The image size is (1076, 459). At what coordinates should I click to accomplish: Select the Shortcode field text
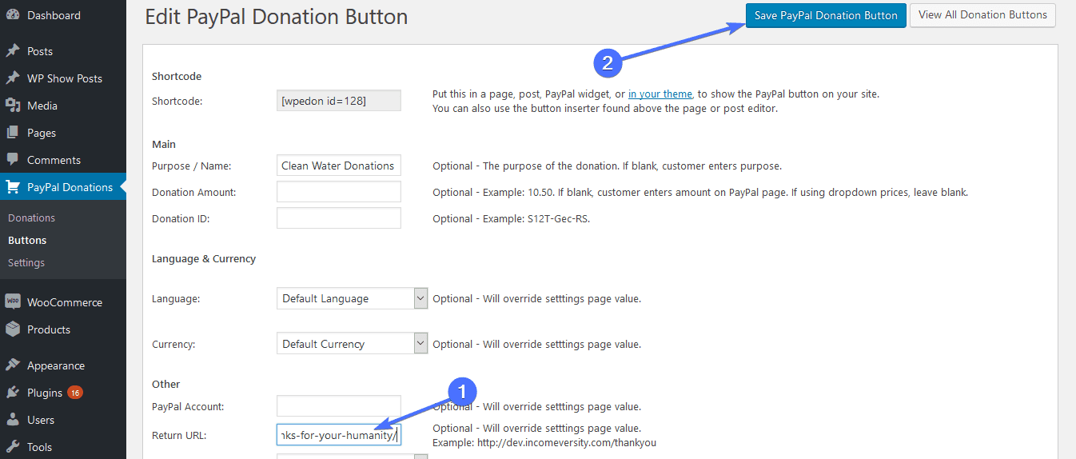coord(338,100)
